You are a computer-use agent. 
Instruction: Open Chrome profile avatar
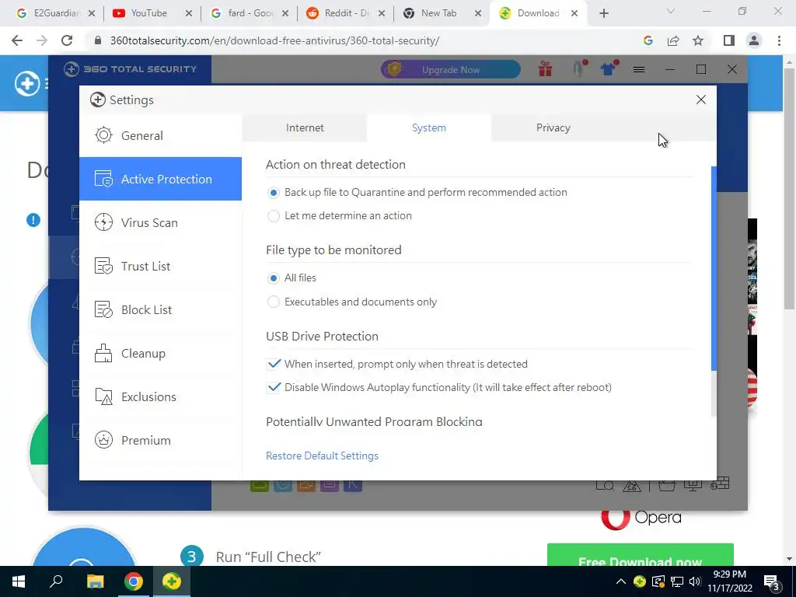coord(754,40)
